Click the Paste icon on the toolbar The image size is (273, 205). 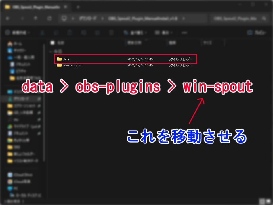pos(70,32)
